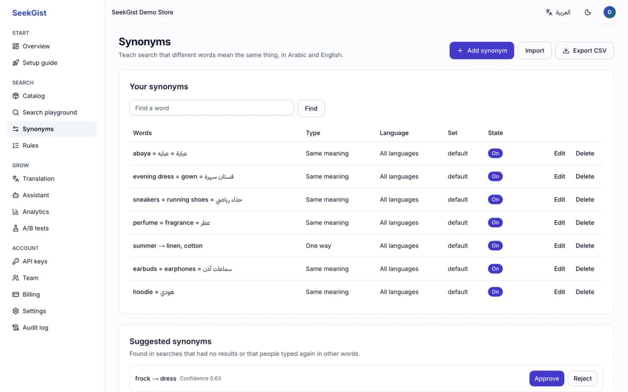Screen dimensions: 628x392
Task: Delete the hoodie synonym
Action: point(585,292)
